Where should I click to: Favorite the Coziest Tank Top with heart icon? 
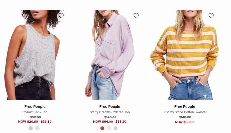click(61, 16)
